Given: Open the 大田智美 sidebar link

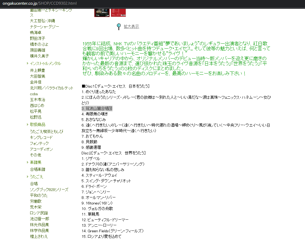Looking at the screenshot, I should point(38,76).
